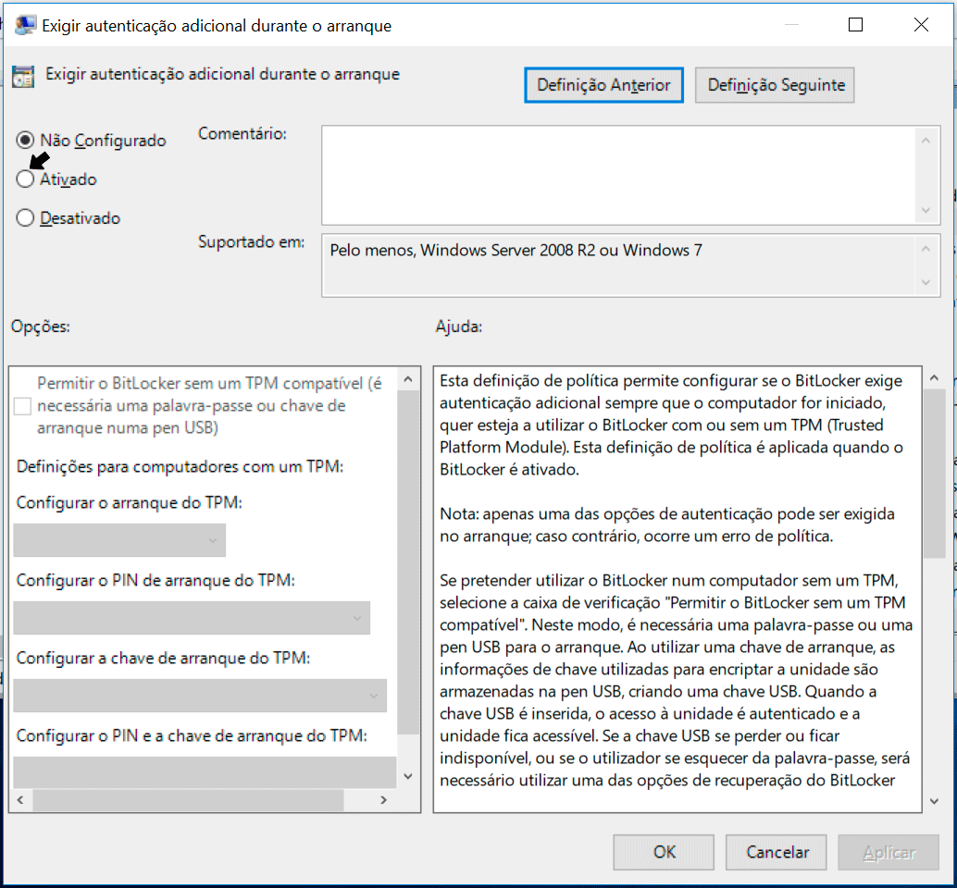Screen dimensions: 957x888
Task: Click the window title text in title bar
Action: coord(217,26)
